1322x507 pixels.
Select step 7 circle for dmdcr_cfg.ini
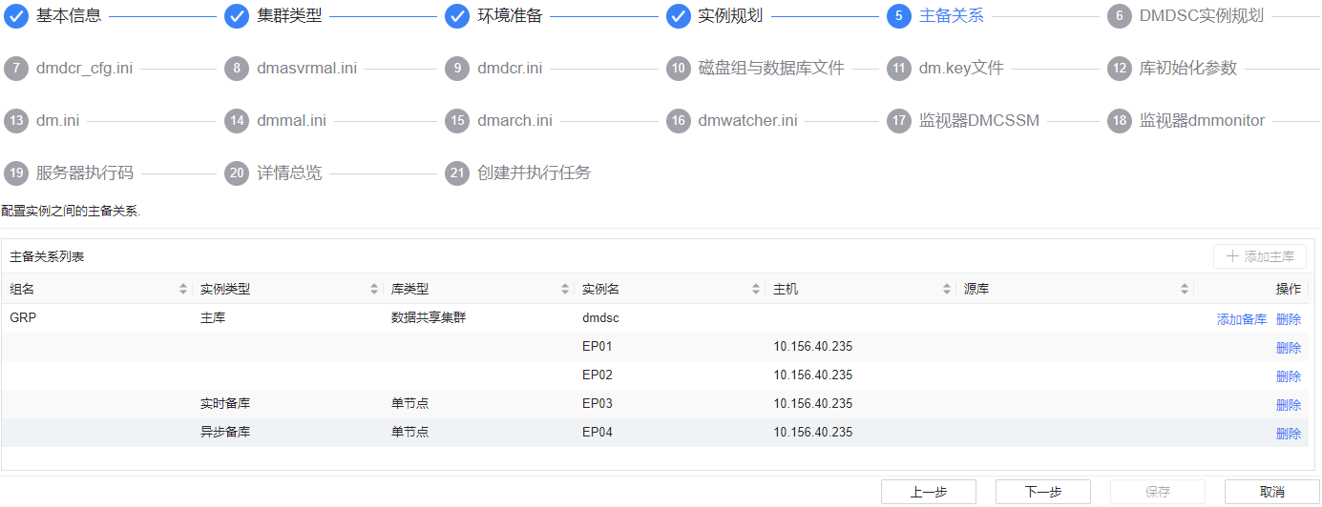tap(15, 69)
